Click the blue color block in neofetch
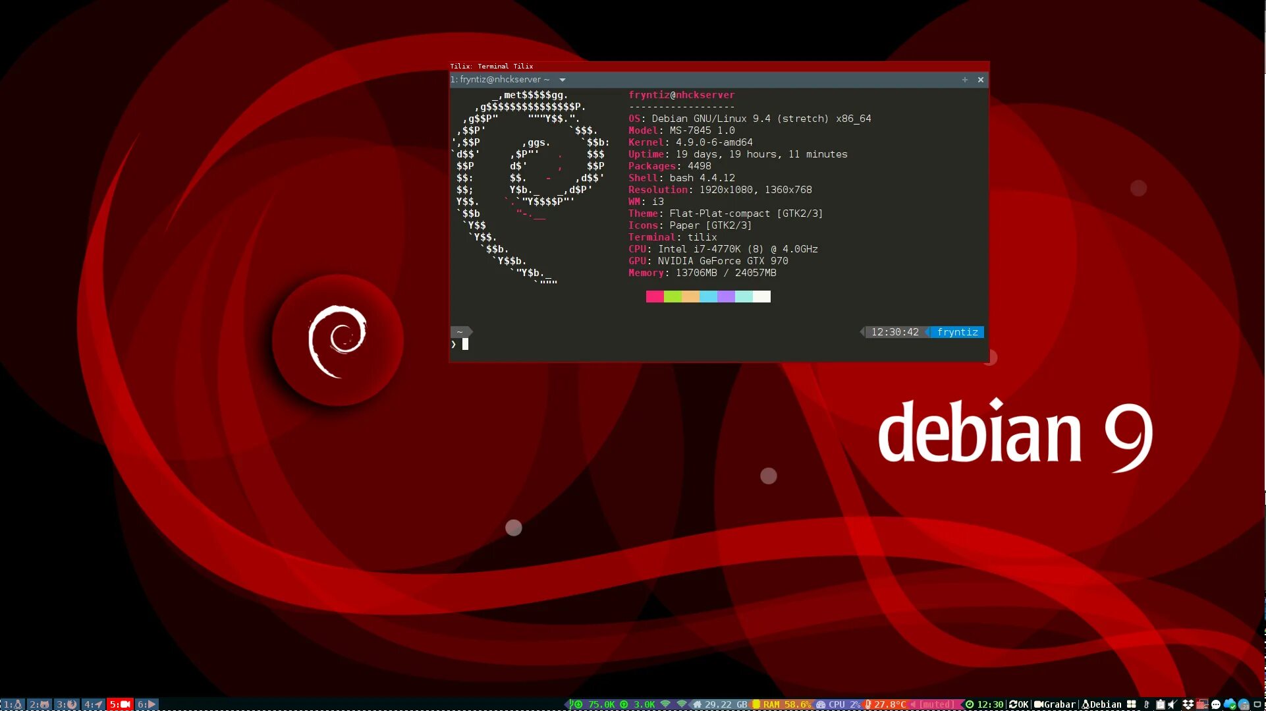Image resolution: width=1266 pixels, height=711 pixels. point(708,297)
